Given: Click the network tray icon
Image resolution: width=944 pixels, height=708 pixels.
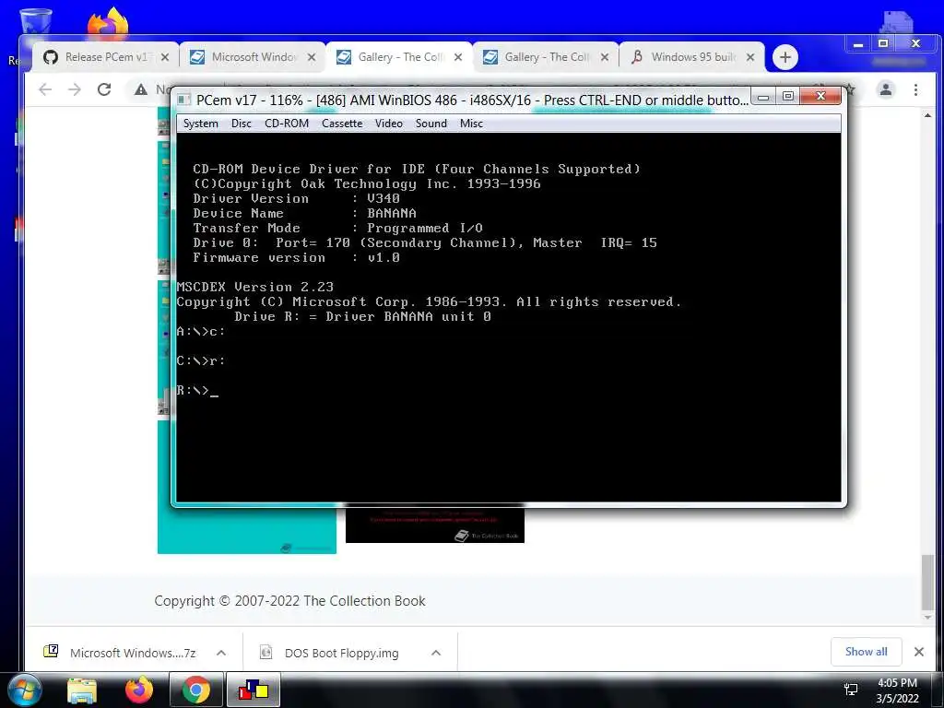Looking at the screenshot, I should point(851,690).
